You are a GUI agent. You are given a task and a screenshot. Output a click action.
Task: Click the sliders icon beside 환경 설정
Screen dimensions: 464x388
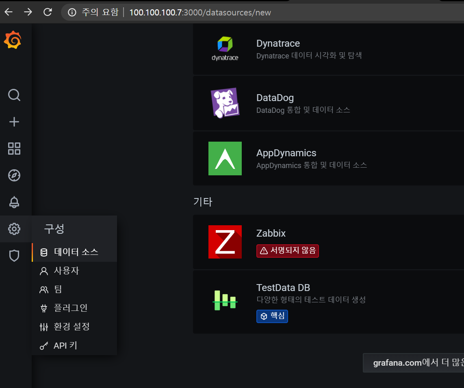[44, 327]
